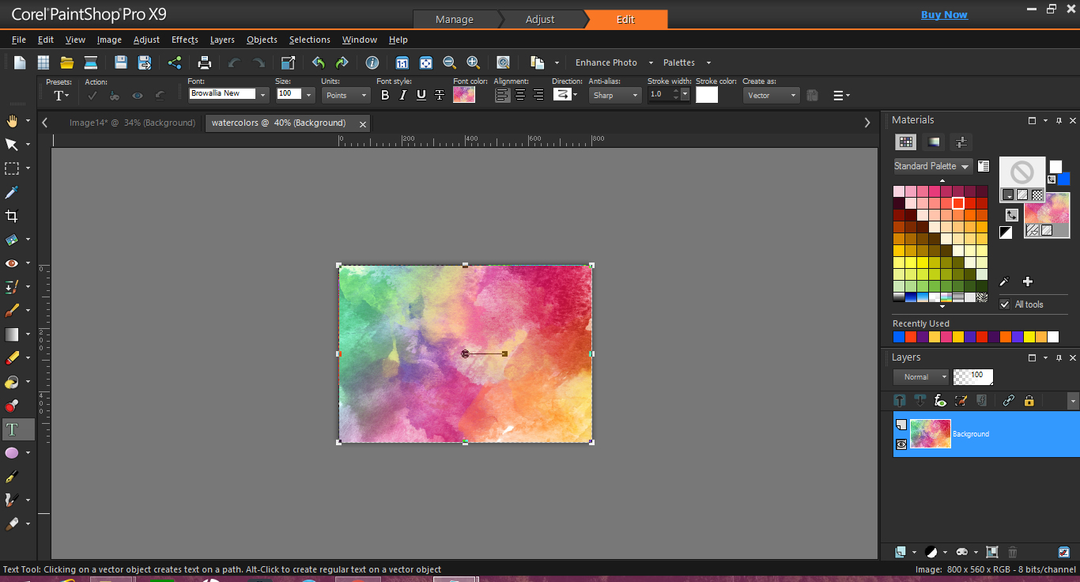Open the Create as dropdown
The image size is (1080, 582).
(772, 95)
